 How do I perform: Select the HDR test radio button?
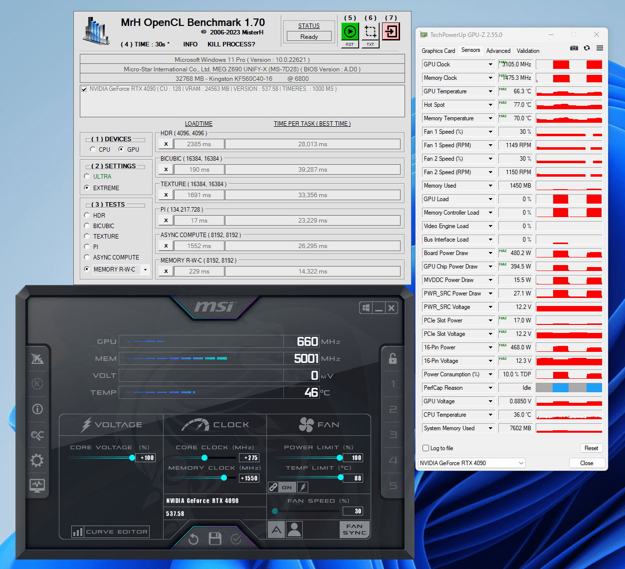(x=87, y=216)
